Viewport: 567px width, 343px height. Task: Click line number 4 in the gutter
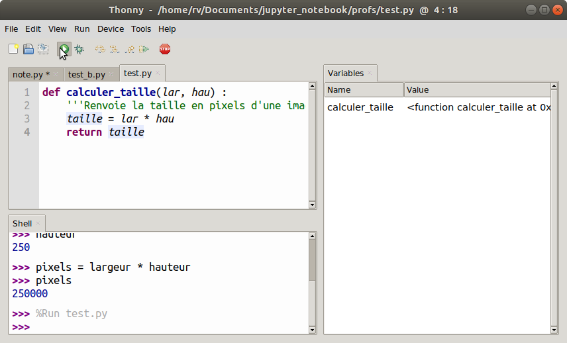click(x=27, y=132)
